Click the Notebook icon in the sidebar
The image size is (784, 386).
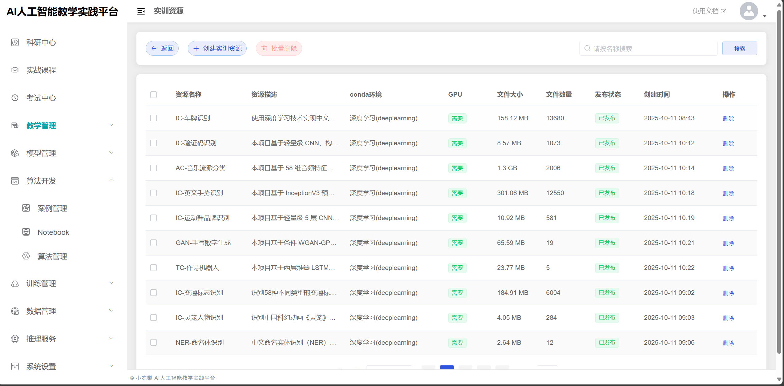(x=26, y=232)
